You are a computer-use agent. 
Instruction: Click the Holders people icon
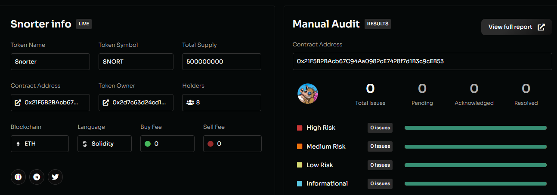pos(190,103)
